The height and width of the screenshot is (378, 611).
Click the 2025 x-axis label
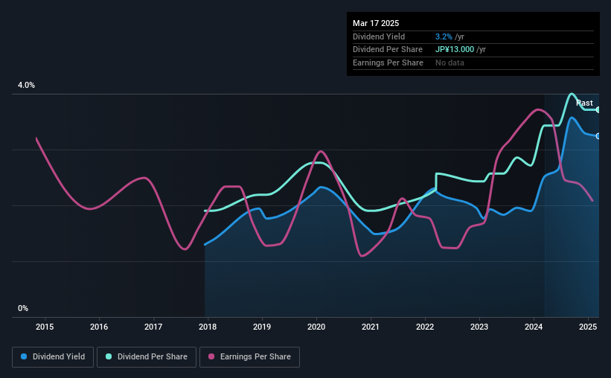coord(588,327)
